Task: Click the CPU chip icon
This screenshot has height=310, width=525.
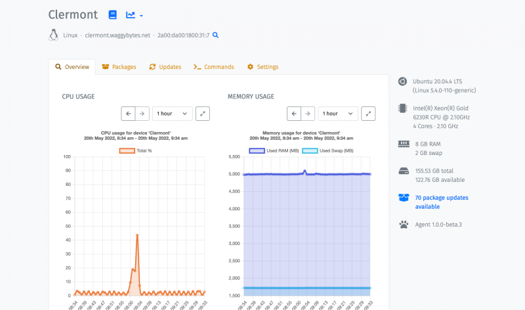Action: click(403, 108)
